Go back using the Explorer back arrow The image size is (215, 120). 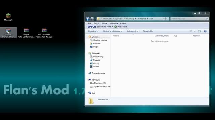(88, 19)
